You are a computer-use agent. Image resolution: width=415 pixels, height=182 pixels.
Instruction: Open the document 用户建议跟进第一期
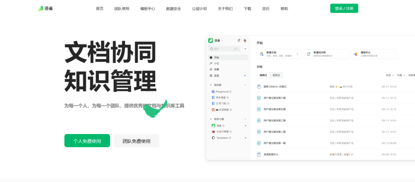(274, 143)
